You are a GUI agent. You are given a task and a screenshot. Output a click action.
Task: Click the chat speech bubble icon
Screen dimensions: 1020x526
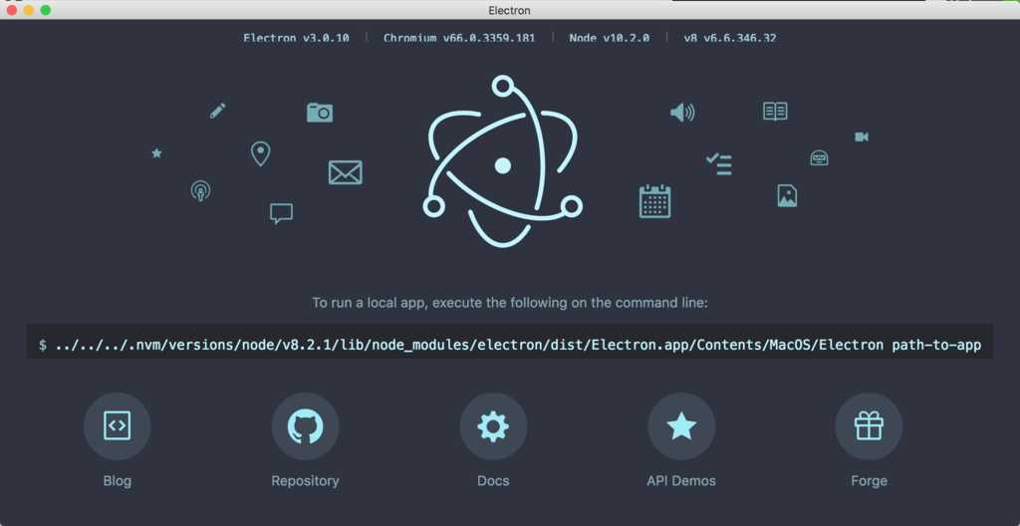(281, 213)
